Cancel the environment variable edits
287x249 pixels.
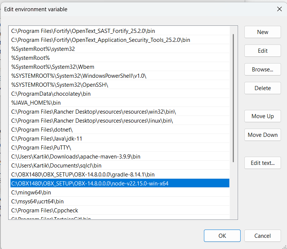coord(262,236)
